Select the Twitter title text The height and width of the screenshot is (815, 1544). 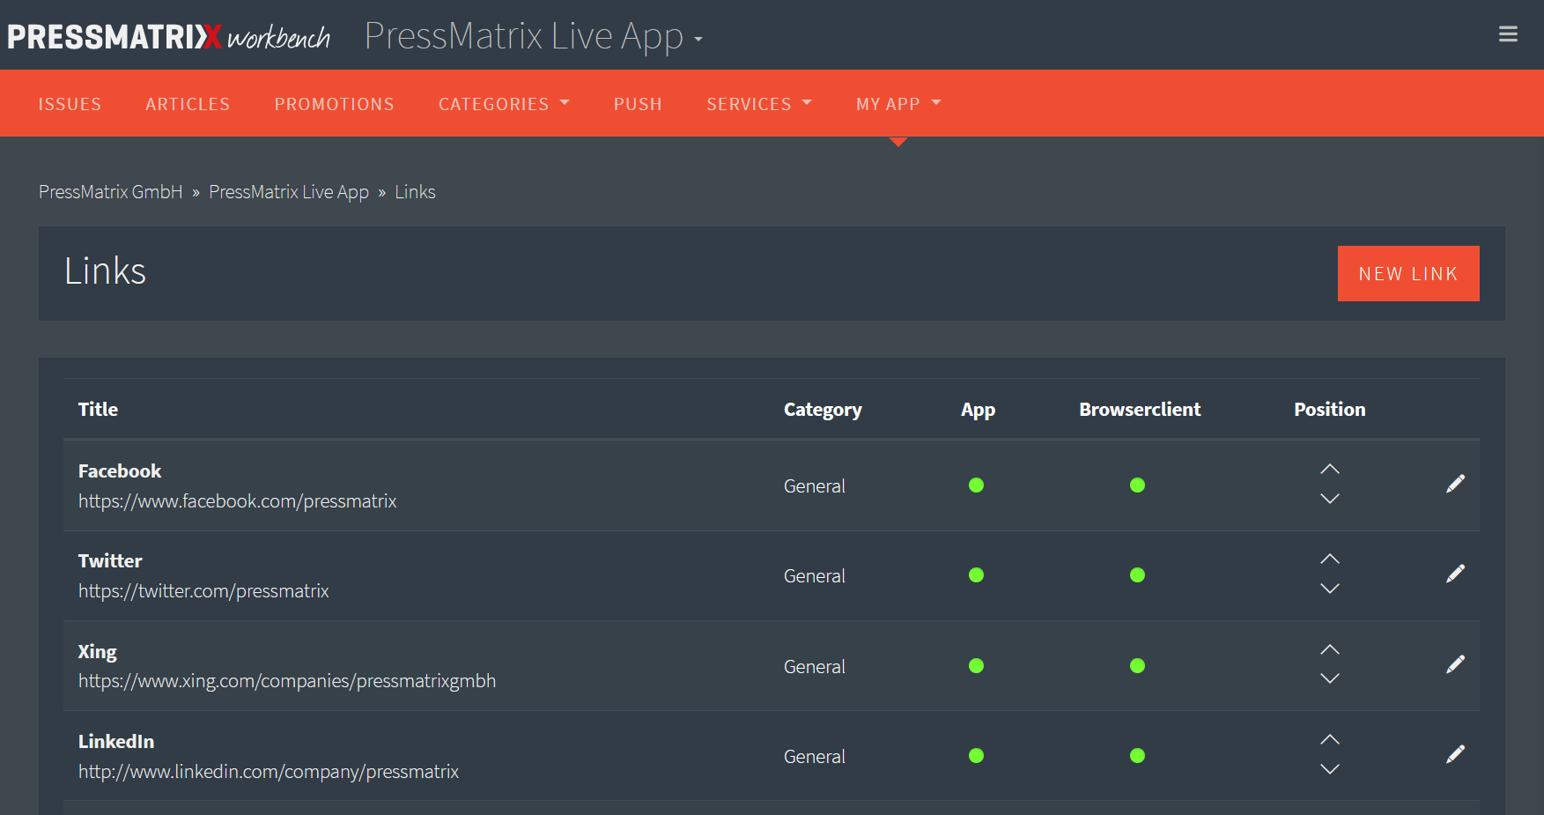[x=110, y=561]
